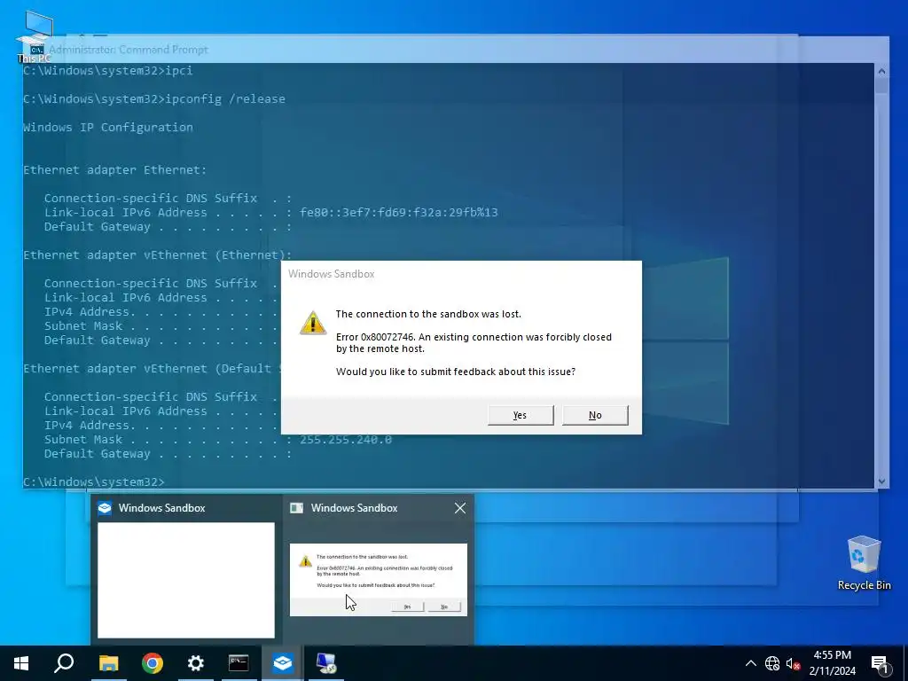Open Settings gear on taskbar
The image size is (908, 681).
[x=196, y=663]
